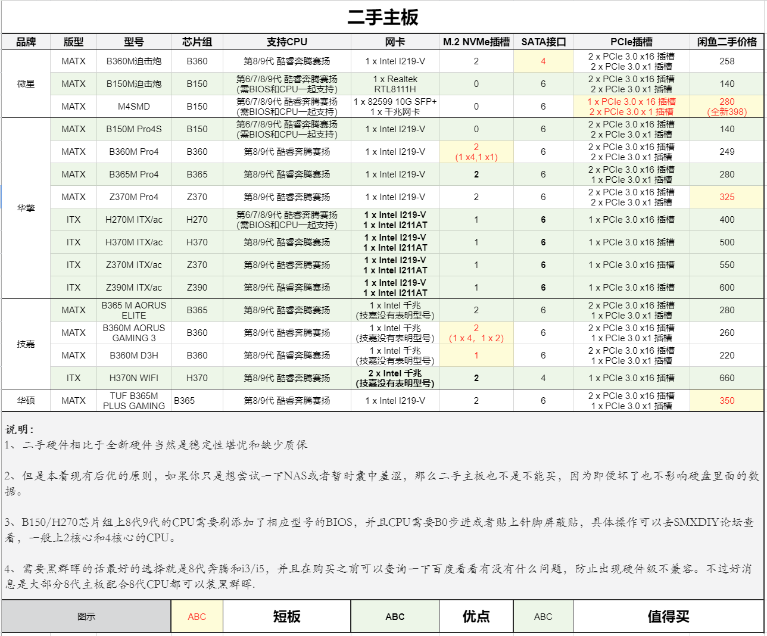This screenshot has width=767, height=636.
Task: Select the price cell 280 (全新398)
Action: 727,107
